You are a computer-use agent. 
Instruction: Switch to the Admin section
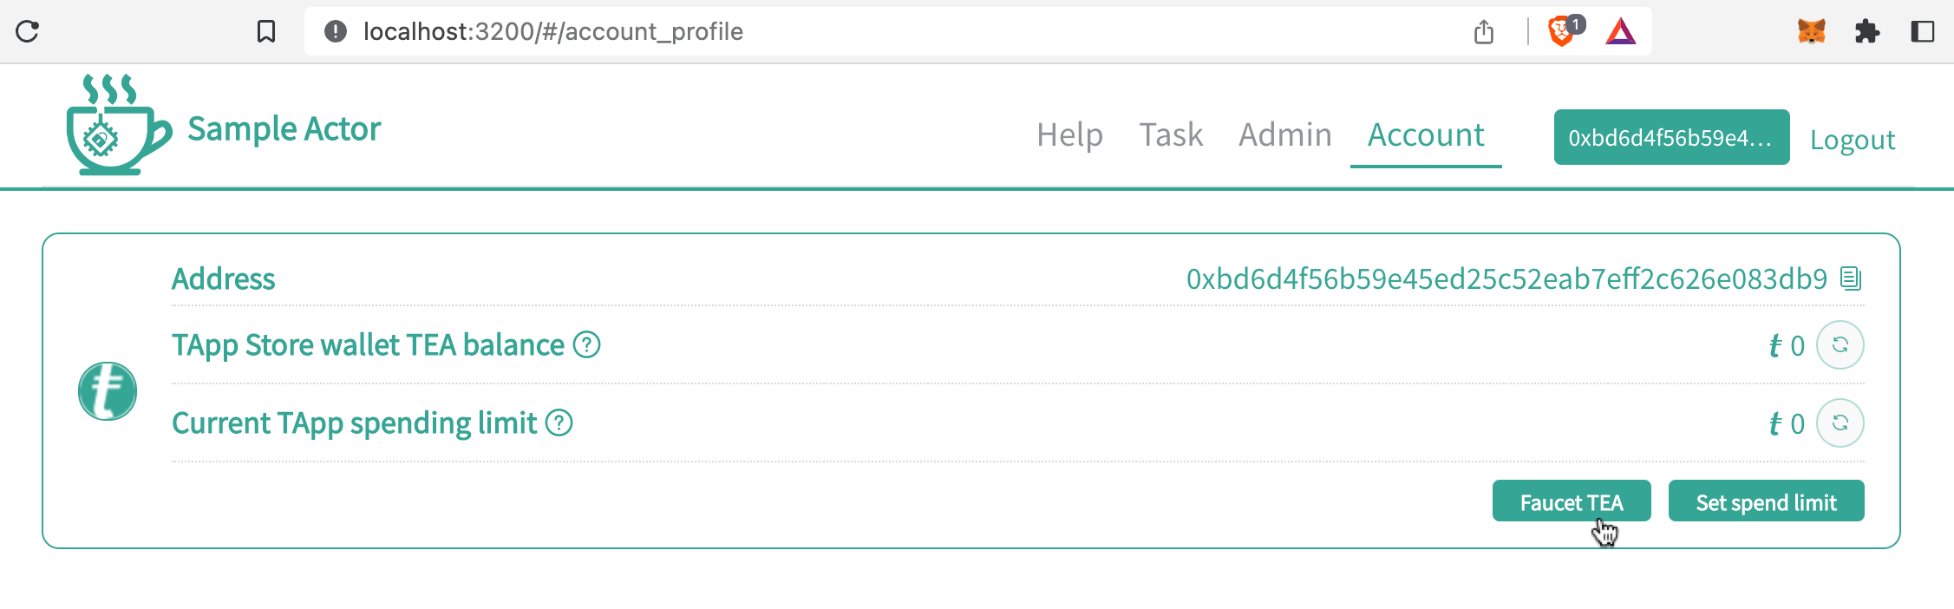(x=1284, y=135)
